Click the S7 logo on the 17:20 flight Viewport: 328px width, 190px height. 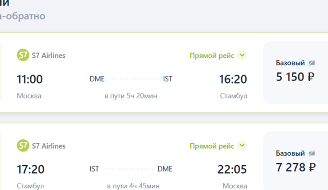[x=23, y=146]
